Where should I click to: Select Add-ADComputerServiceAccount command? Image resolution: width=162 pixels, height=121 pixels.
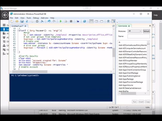132,48
